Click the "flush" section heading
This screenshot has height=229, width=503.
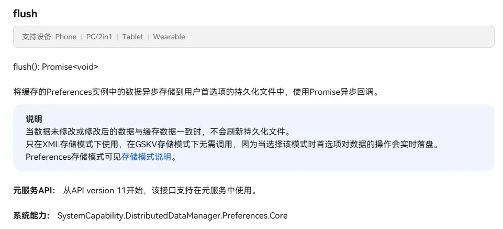click(x=25, y=14)
